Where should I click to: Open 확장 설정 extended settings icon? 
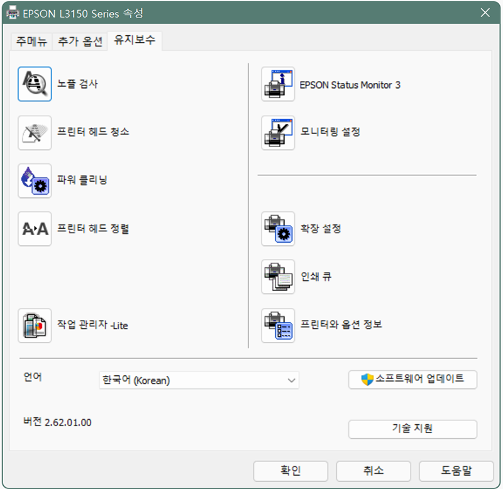click(278, 229)
